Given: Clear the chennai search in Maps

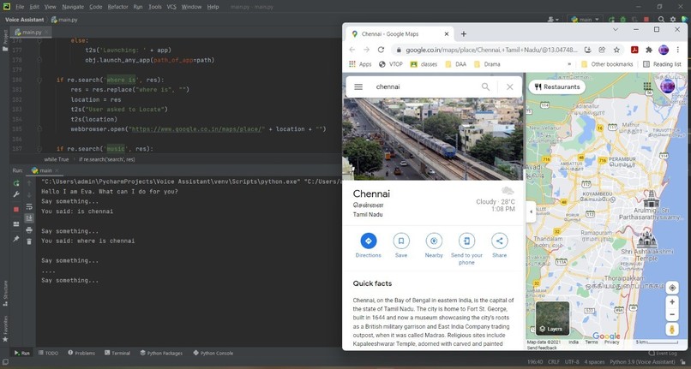Looking at the screenshot, I should pyautogui.click(x=509, y=86).
